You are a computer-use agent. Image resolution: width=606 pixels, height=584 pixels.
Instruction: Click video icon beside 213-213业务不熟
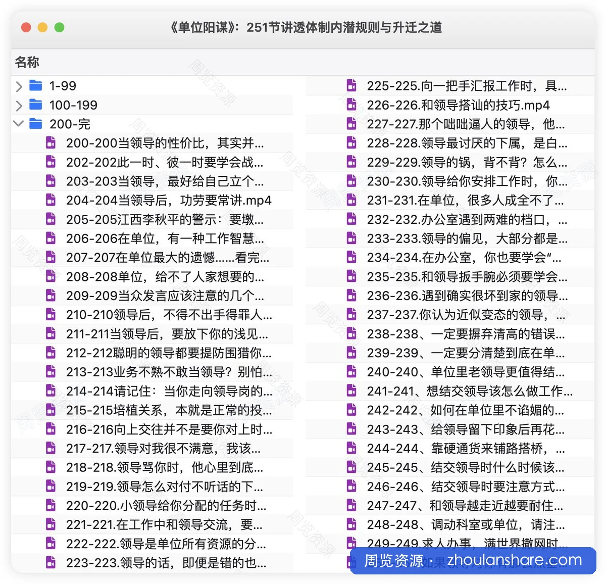click(51, 372)
